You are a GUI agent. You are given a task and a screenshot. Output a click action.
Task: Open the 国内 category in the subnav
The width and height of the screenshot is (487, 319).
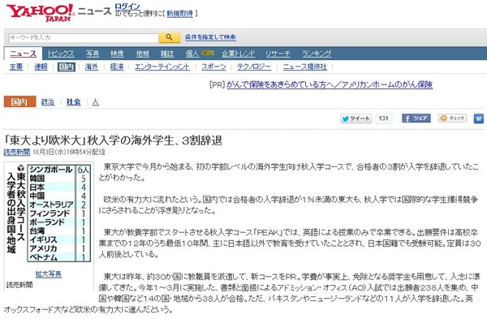point(67,67)
